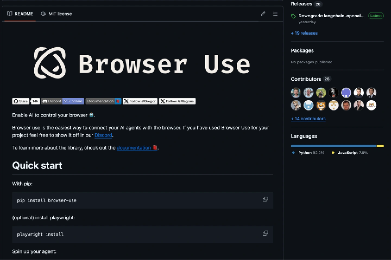Open the Packages section heading

(x=302, y=51)
